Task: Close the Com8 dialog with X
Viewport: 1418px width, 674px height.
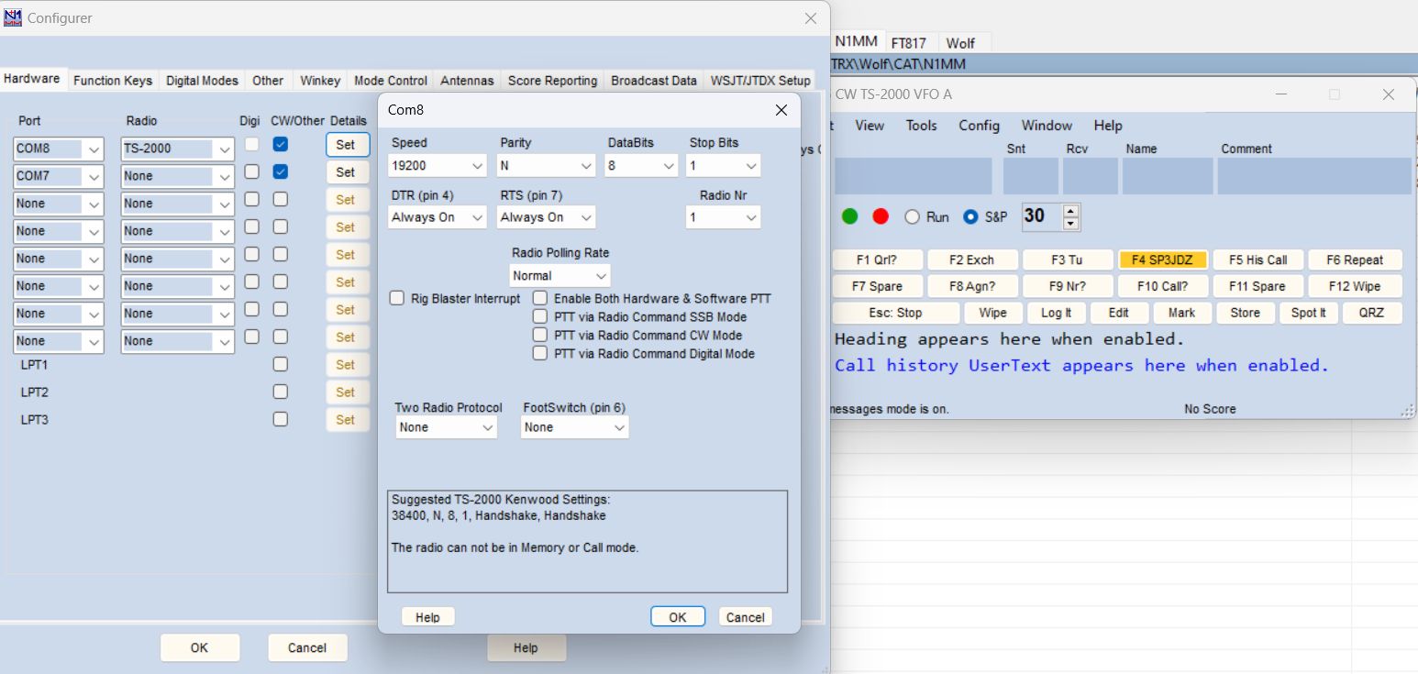Action: [x=781, y=110]
